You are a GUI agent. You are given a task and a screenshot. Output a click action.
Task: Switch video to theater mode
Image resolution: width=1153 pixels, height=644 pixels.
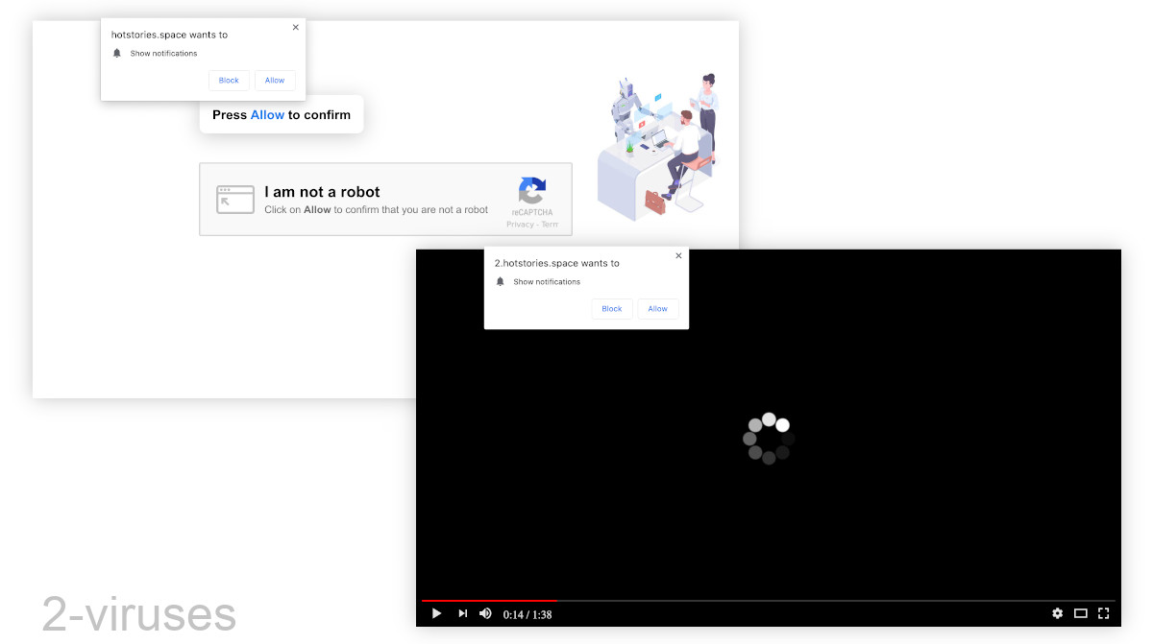[1080, 613]
